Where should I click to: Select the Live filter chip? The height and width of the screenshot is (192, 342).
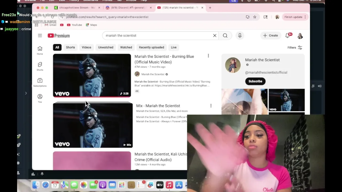(174, 47)
